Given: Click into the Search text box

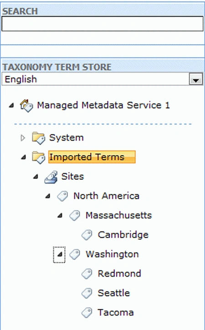Looking at the screenshot, I should point(102,24).
